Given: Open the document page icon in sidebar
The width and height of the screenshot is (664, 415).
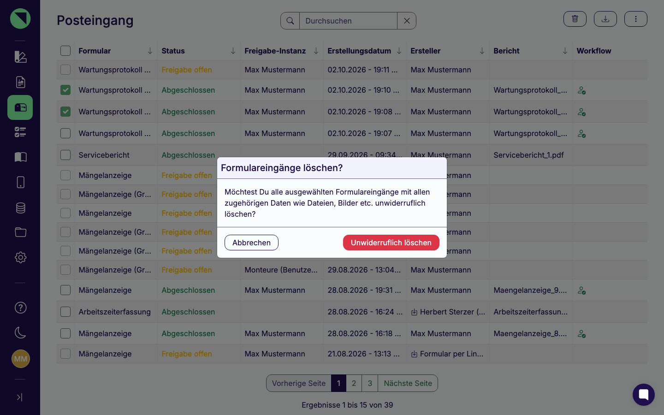Looking at the screenshot, I should pos(20,82).
